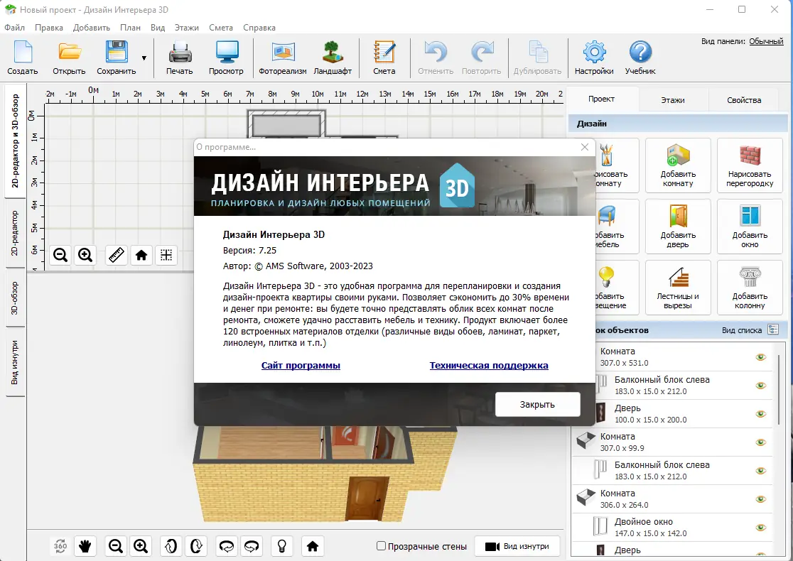Toggle the grid snap icon in 2D view
793x561 pixels.
(166, 255)
